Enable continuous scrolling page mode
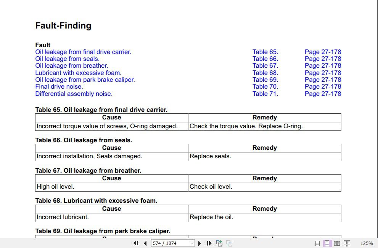Viewport: 378px width, 248px height. (x=327, y=243)
